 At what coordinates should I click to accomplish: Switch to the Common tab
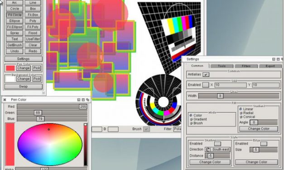pyautogui.click(x=197, y=66)
